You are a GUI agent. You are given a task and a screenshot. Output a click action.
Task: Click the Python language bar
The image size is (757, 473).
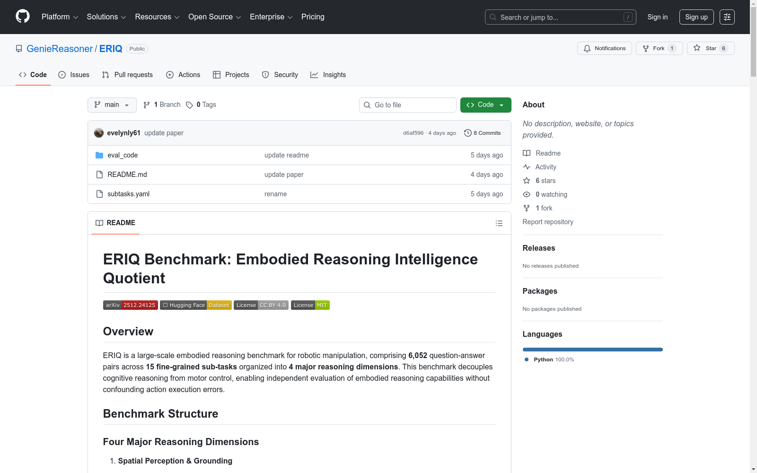tap(593, 350)
